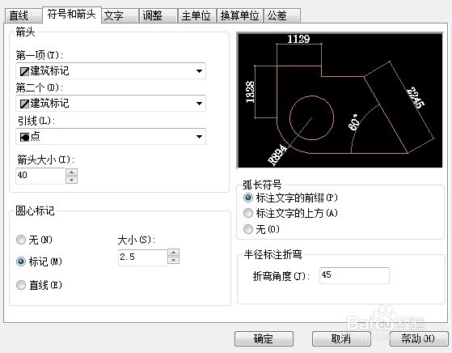The width and height of the screenshot is (452, 353).
Task: Select the 符号和箭头 tab
Action: pos(72,15)
